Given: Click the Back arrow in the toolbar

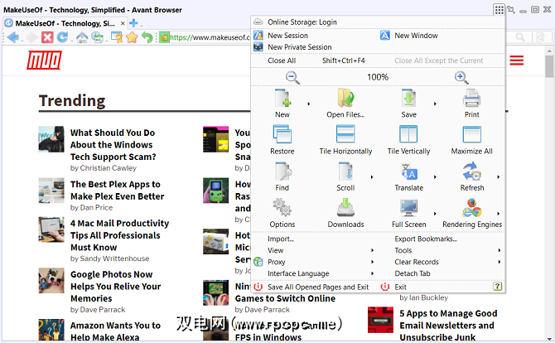Looking at the screenshot, I should click(x=13, y=36).
